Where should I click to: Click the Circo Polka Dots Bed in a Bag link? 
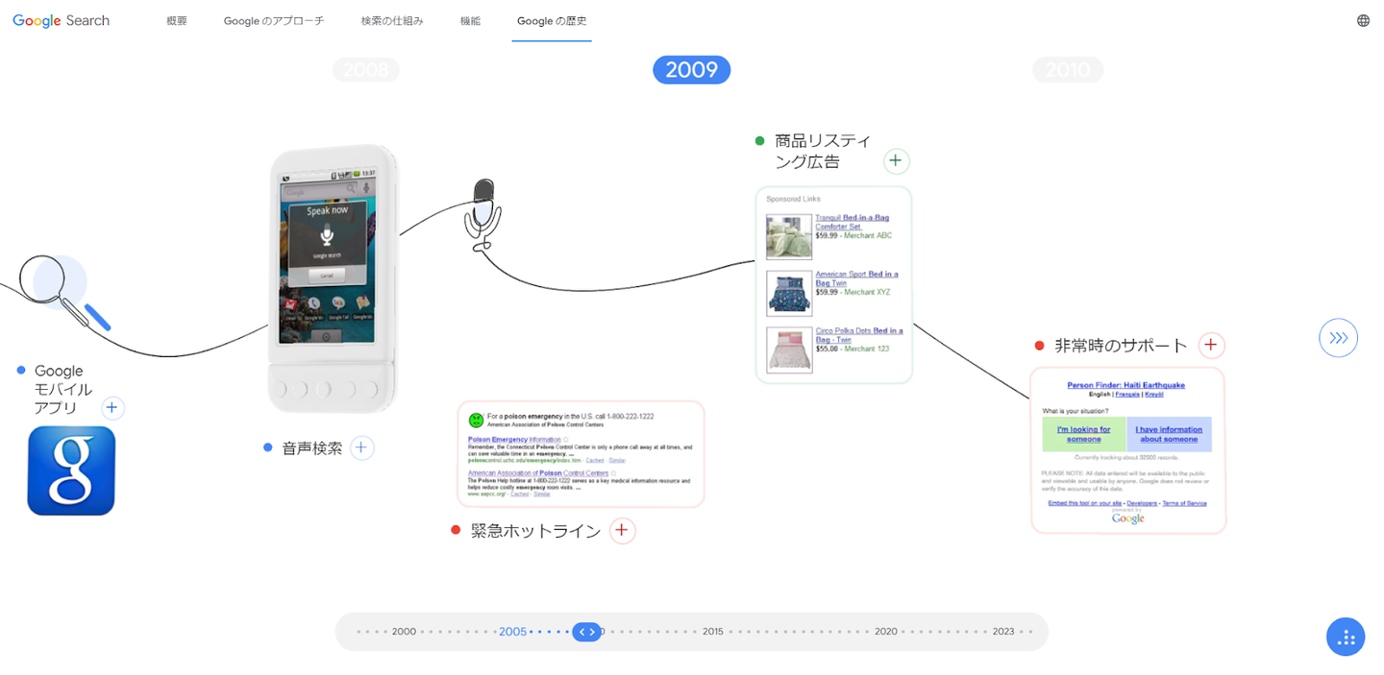pos(858,335)
